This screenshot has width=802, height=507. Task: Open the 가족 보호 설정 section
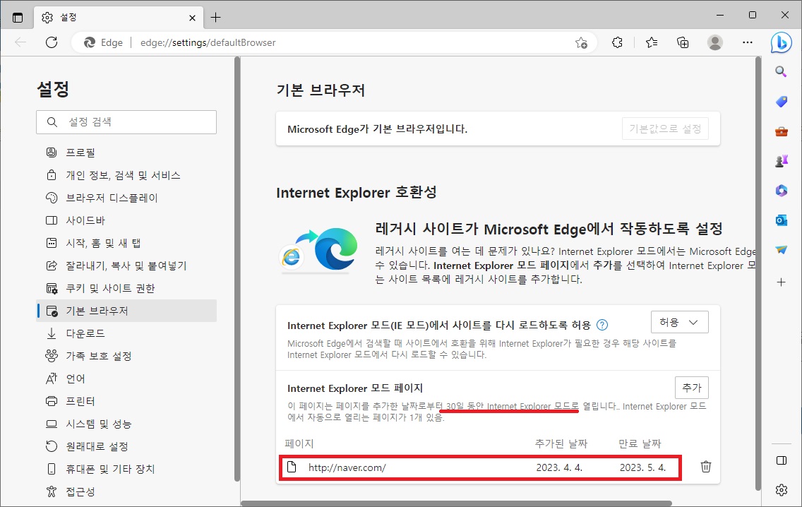tap(126, 356)
